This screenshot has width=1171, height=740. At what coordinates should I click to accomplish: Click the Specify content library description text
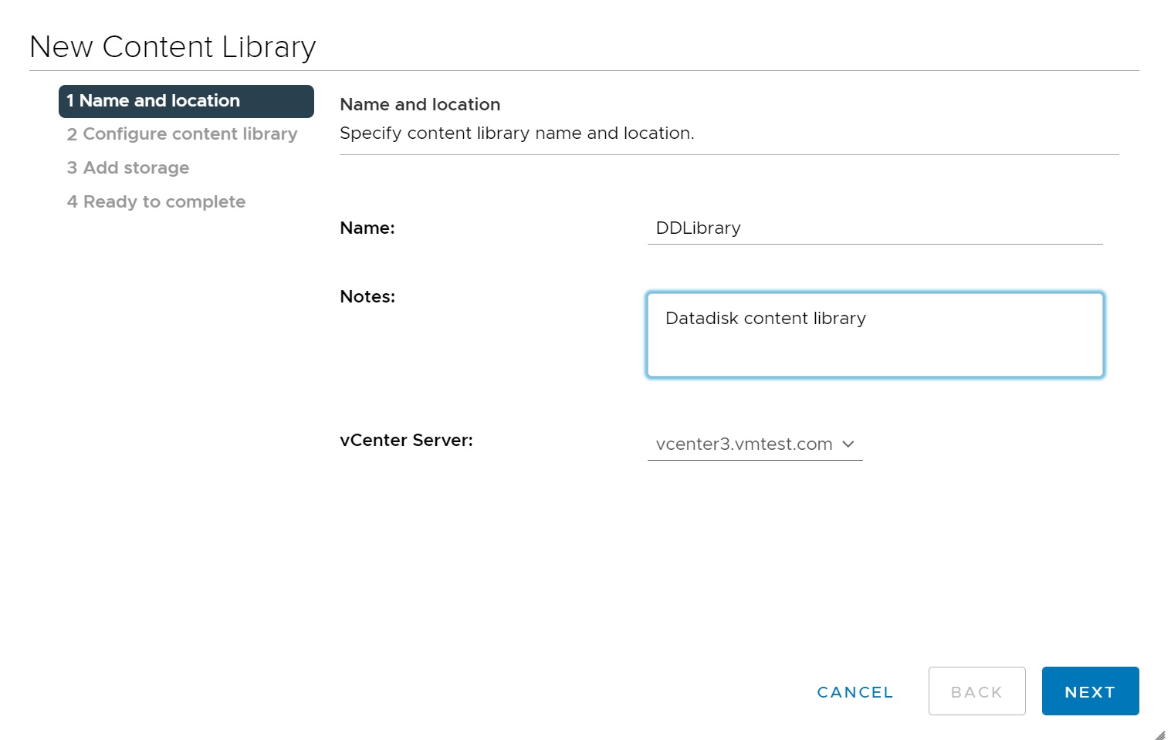[516, 133]
